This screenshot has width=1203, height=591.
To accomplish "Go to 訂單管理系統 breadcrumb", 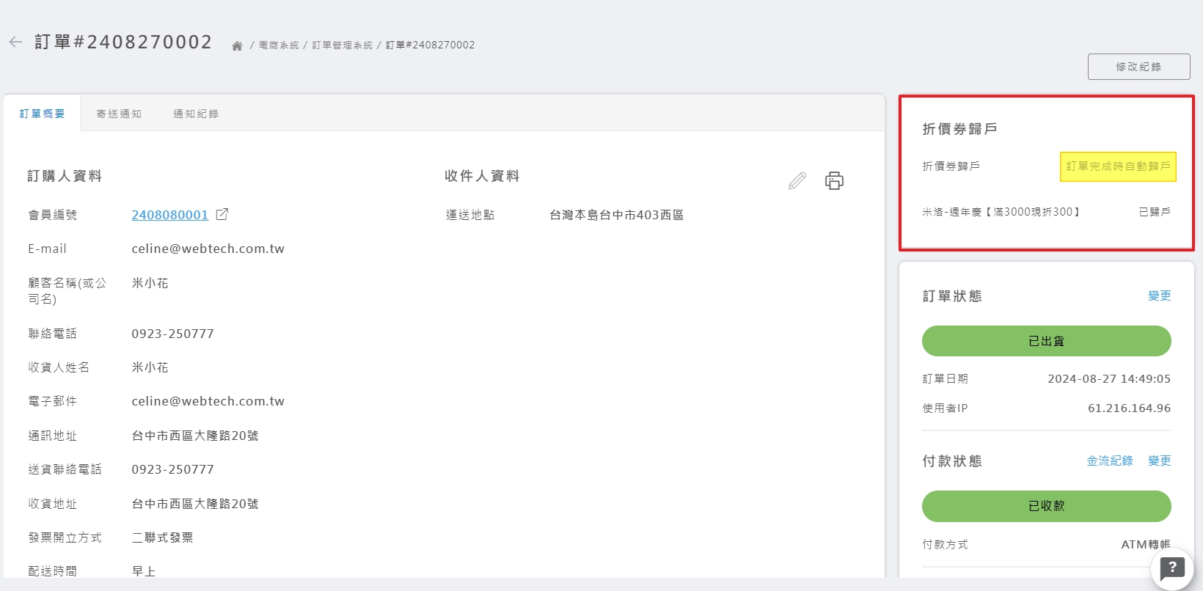I will (343, 45).
